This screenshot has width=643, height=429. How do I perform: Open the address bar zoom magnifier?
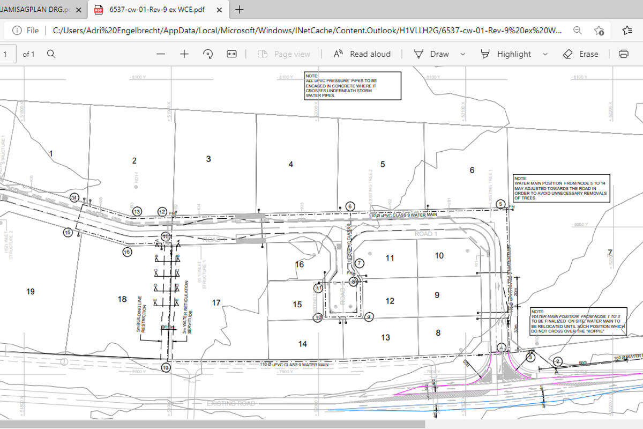[x=578, y=31]
